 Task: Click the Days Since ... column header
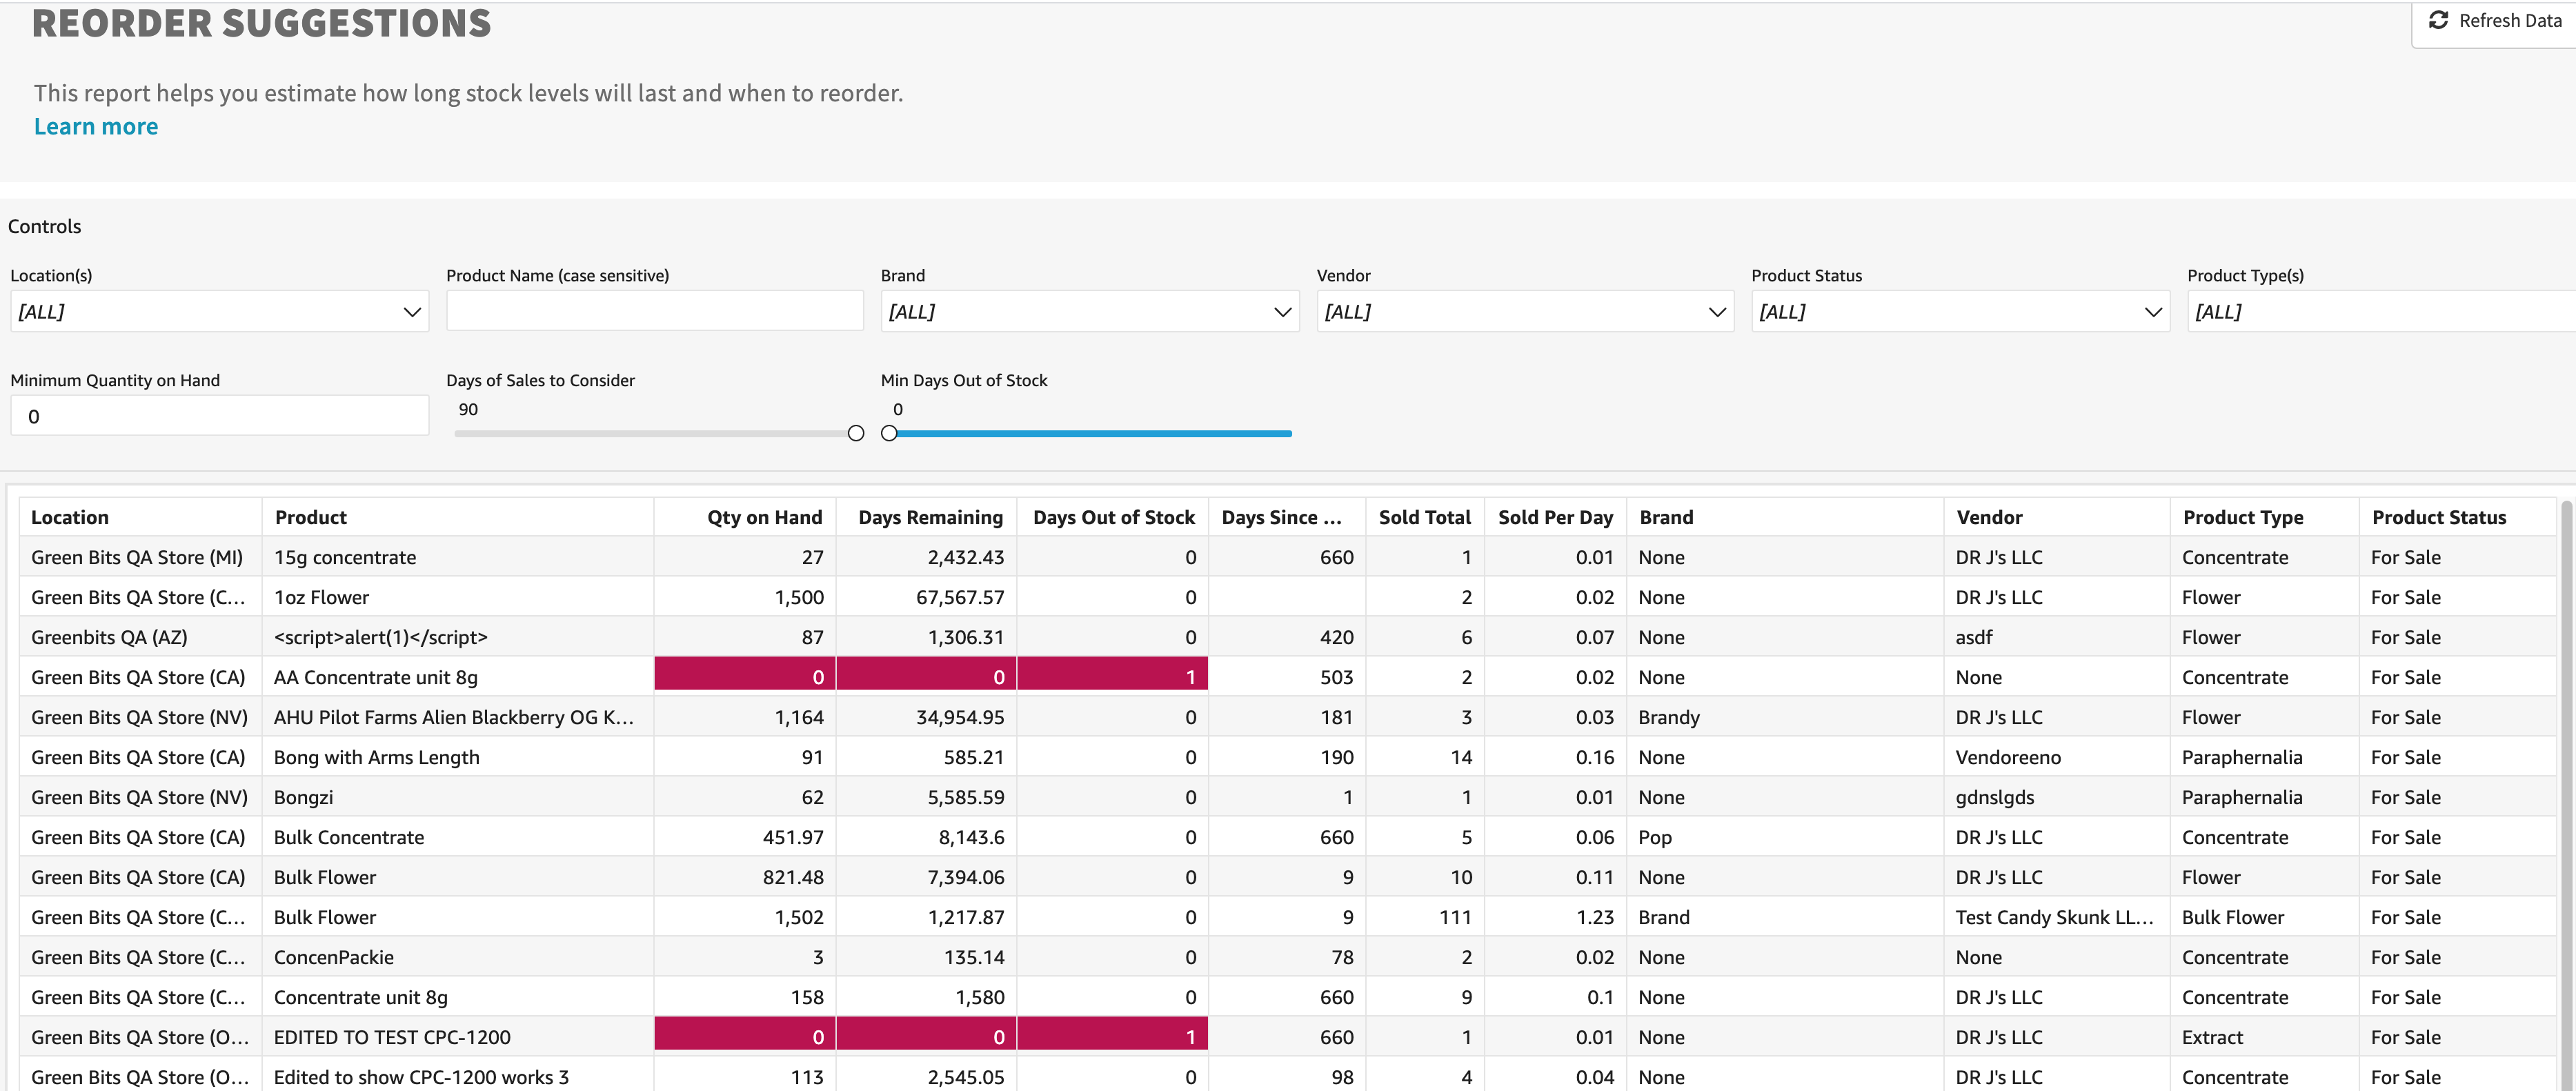(1287, 517)
